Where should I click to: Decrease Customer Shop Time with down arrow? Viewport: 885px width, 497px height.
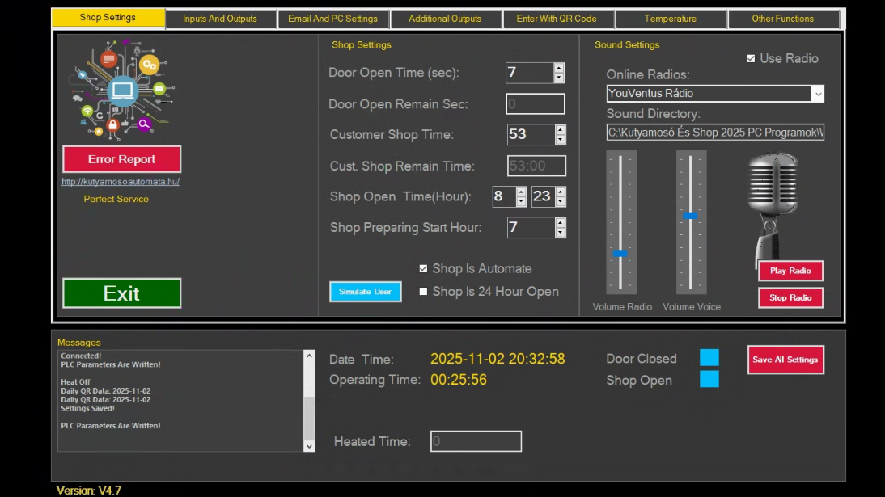560,139
